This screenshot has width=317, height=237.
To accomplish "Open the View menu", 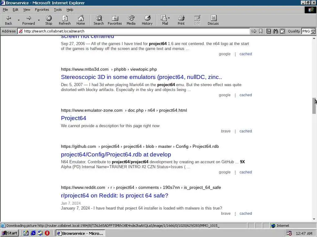I will click(x=27, y=10).
